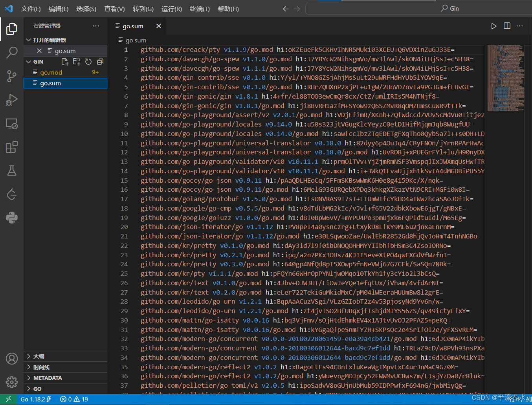Open the Python icon in activity bar
Screen dimensions: 532x405
(x=12, y=217)
